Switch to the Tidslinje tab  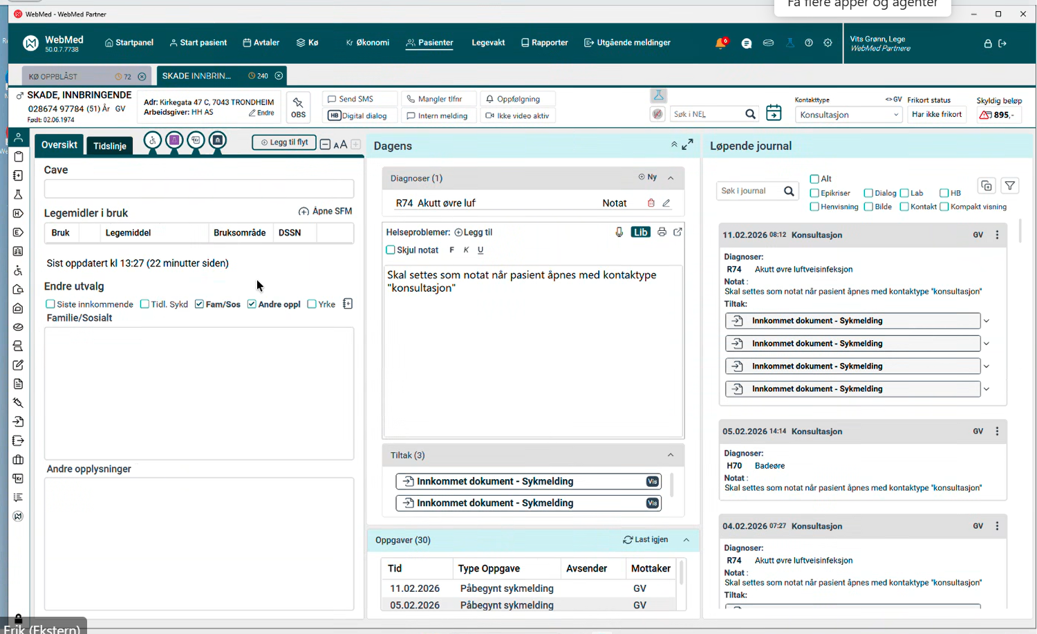[x=109, y=145]
